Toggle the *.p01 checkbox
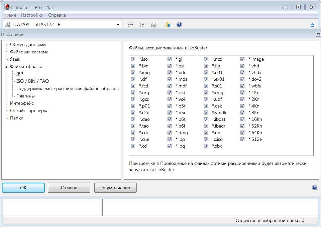 (x=133, y=106)
